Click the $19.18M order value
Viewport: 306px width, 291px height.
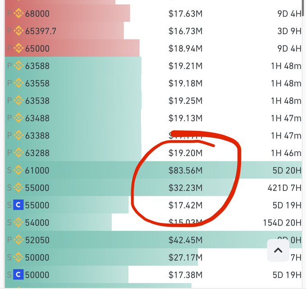click(185, 83)
